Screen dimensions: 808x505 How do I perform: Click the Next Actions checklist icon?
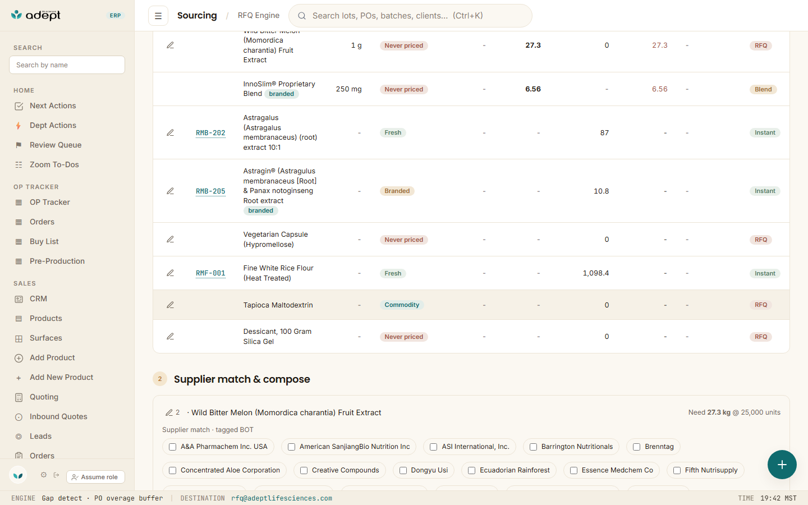point(19,106)
